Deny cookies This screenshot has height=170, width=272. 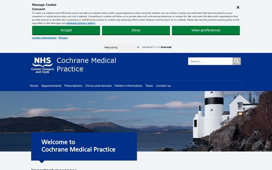(x=136, y=30)
